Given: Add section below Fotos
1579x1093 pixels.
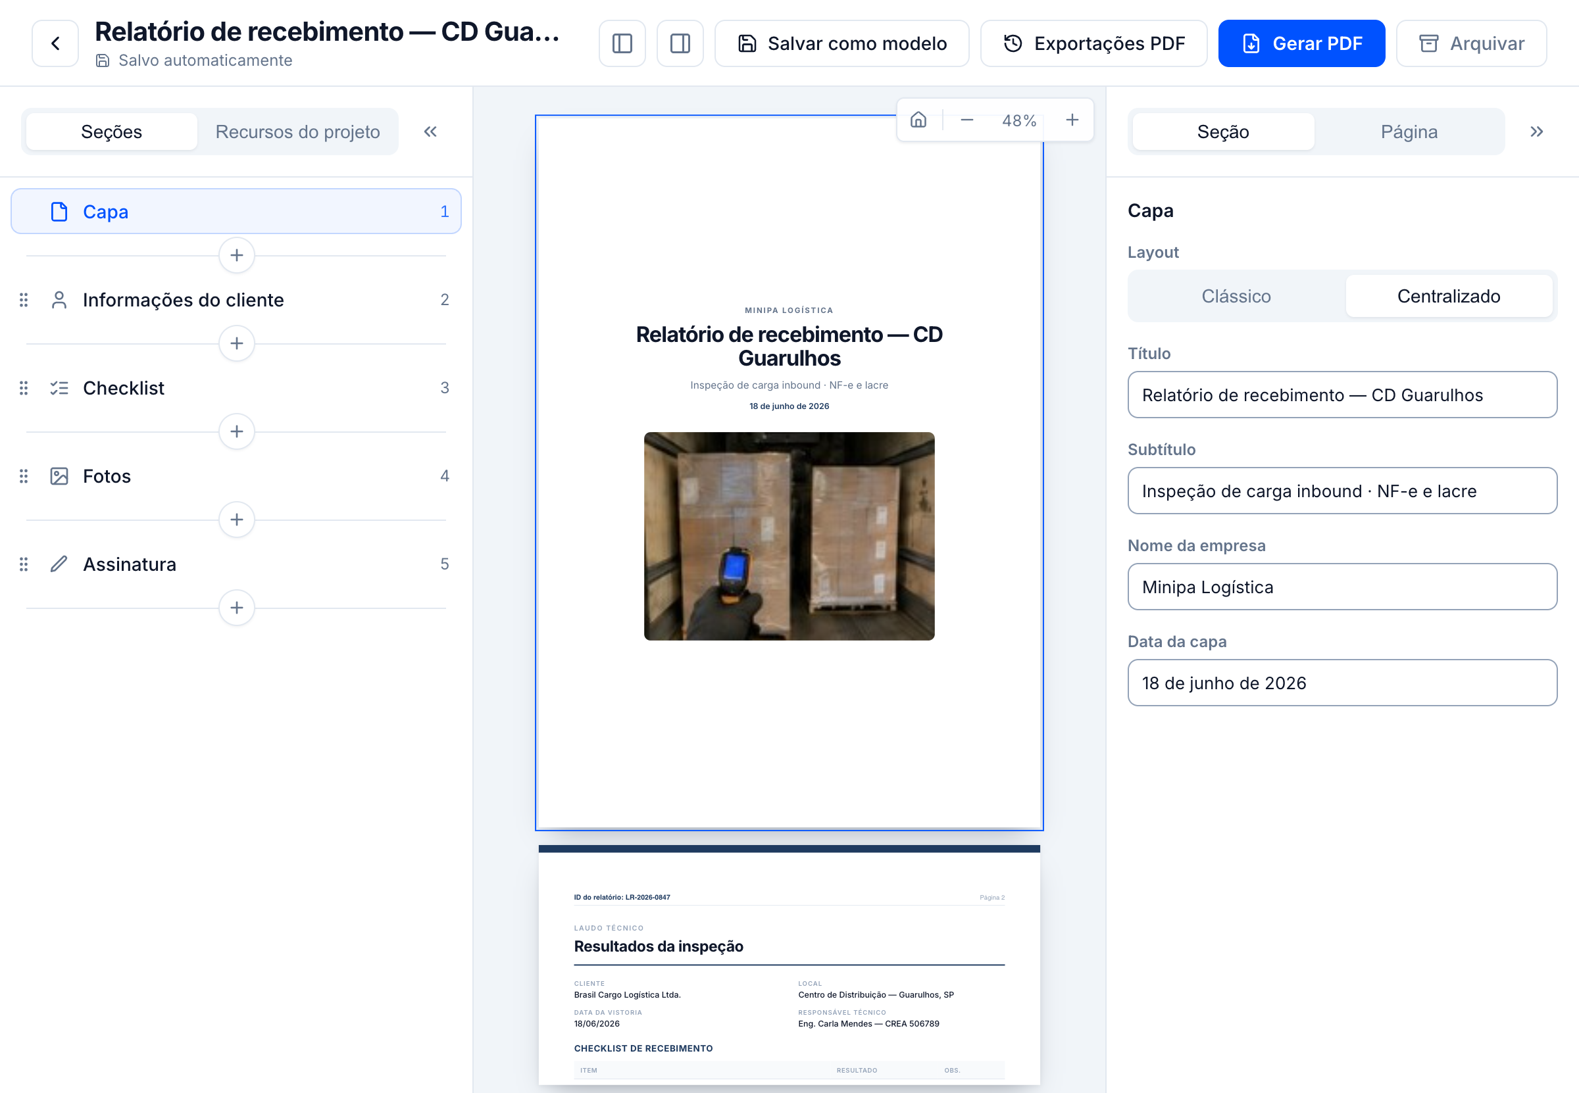Looking at the screenshot, I should point(236,520).
